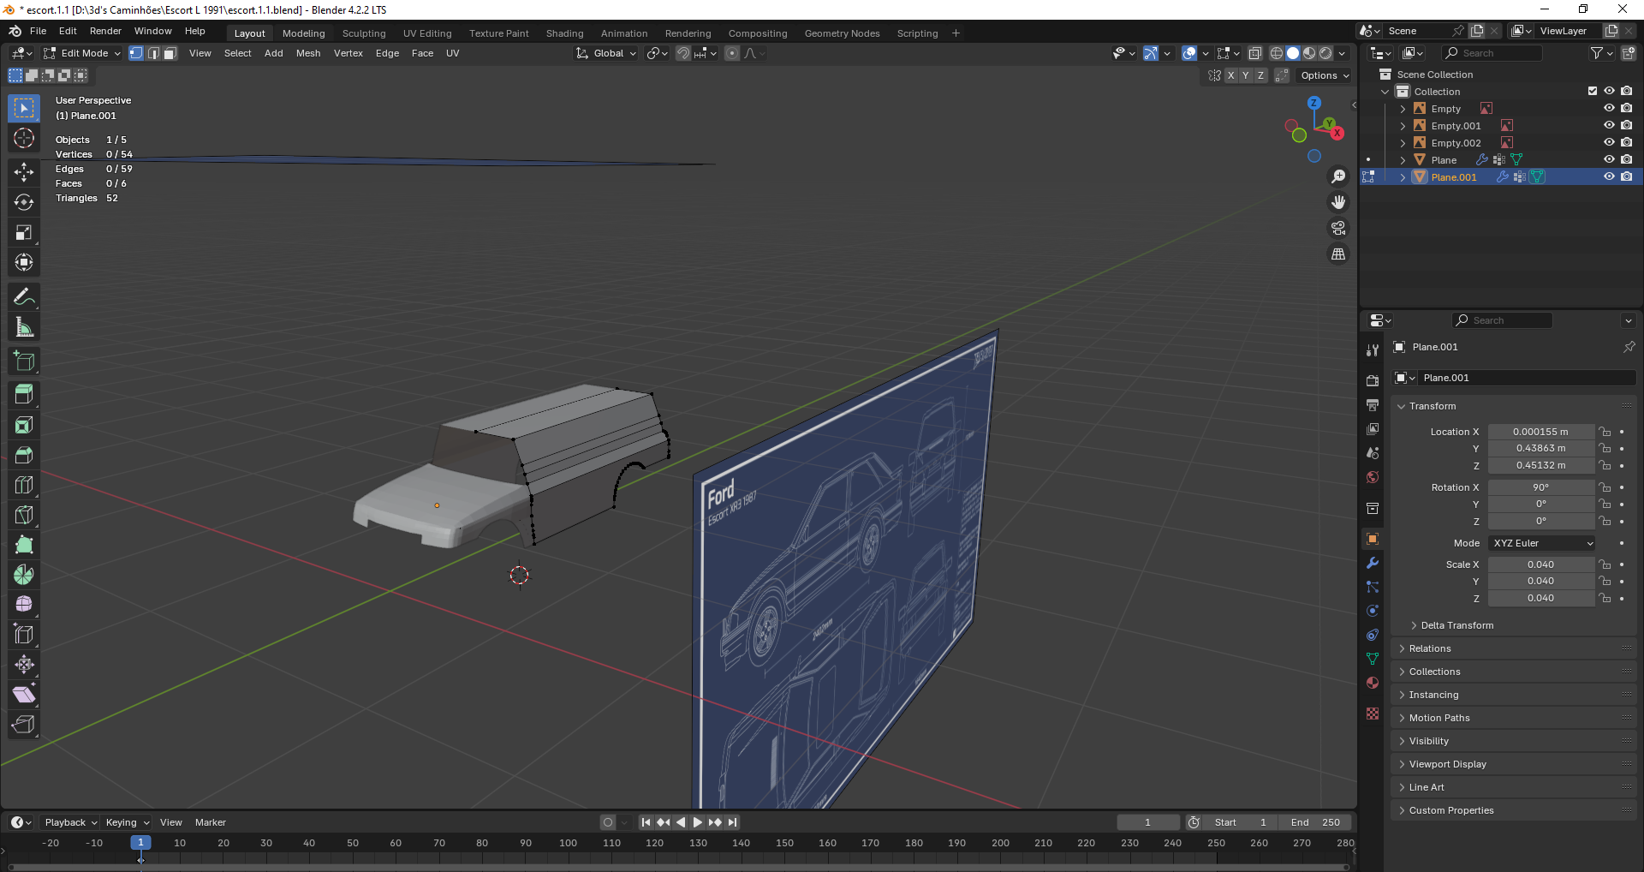Hide Empty.001 in viewport
The width and height of the screenshot is (1644, 872).
coord(1609,126)
